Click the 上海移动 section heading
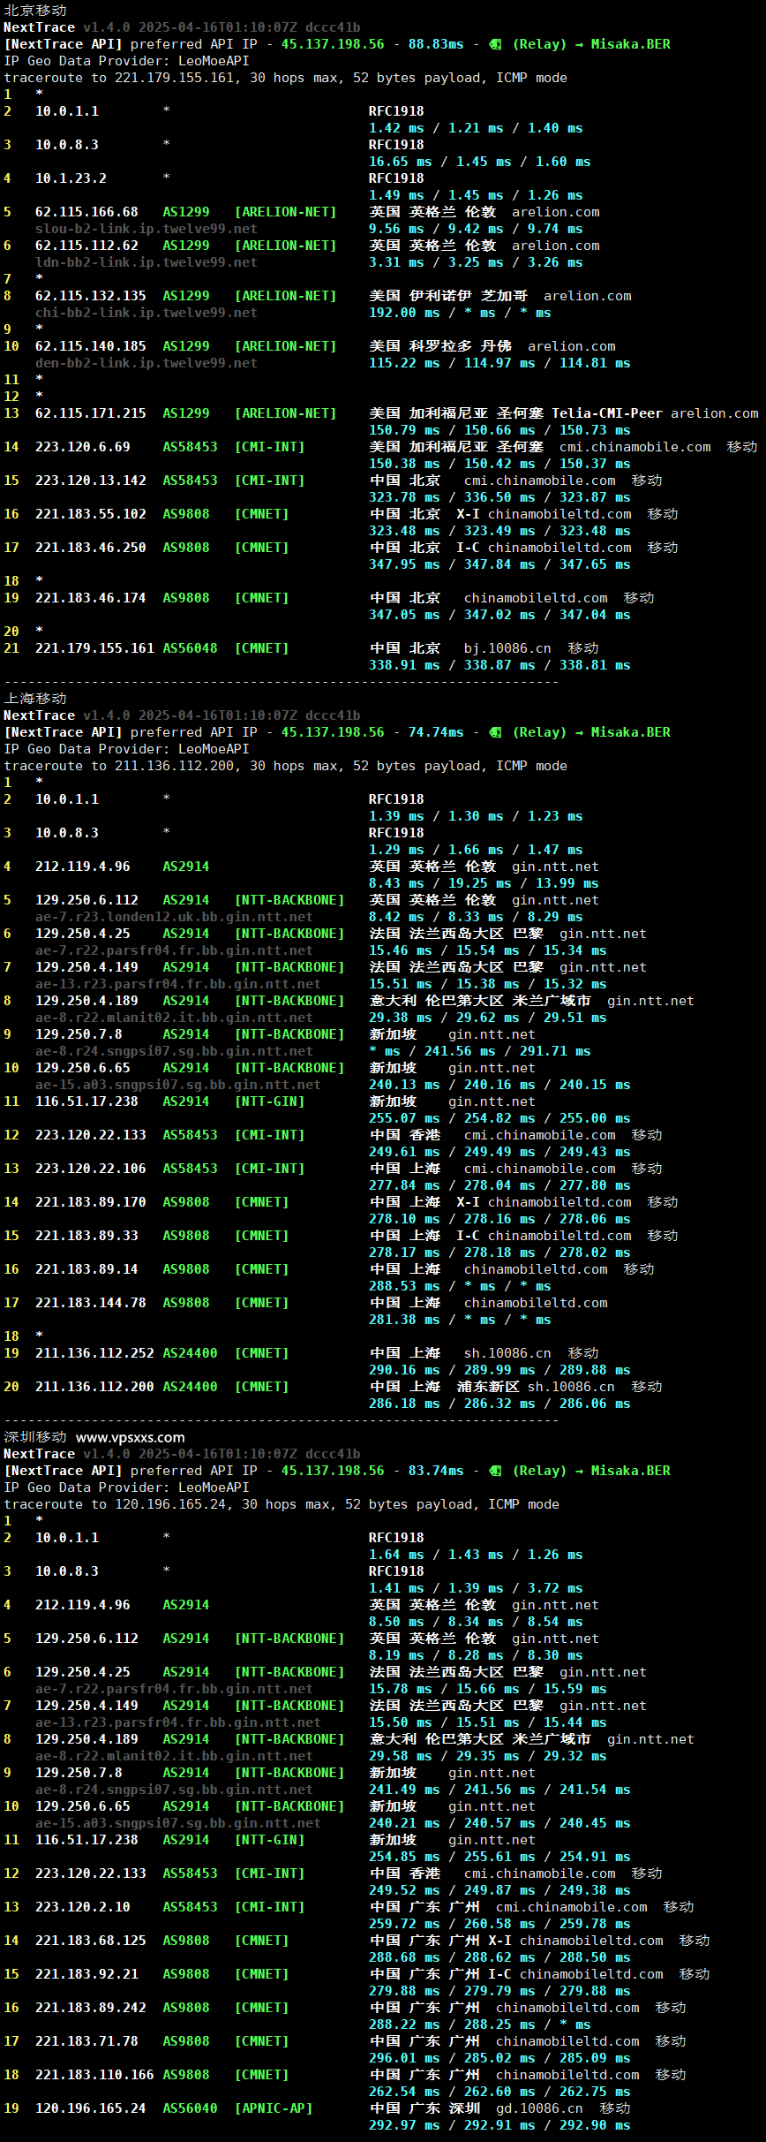Image resolution: width=766 pixels, height=2142 pixels. coord(35,699)
